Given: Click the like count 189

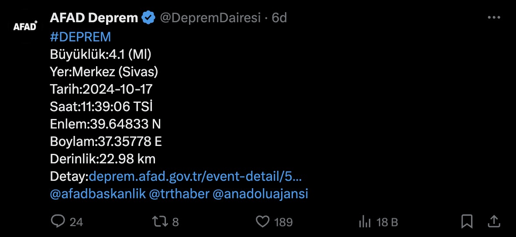Looking at the screenshot, I should pos(283,222).
